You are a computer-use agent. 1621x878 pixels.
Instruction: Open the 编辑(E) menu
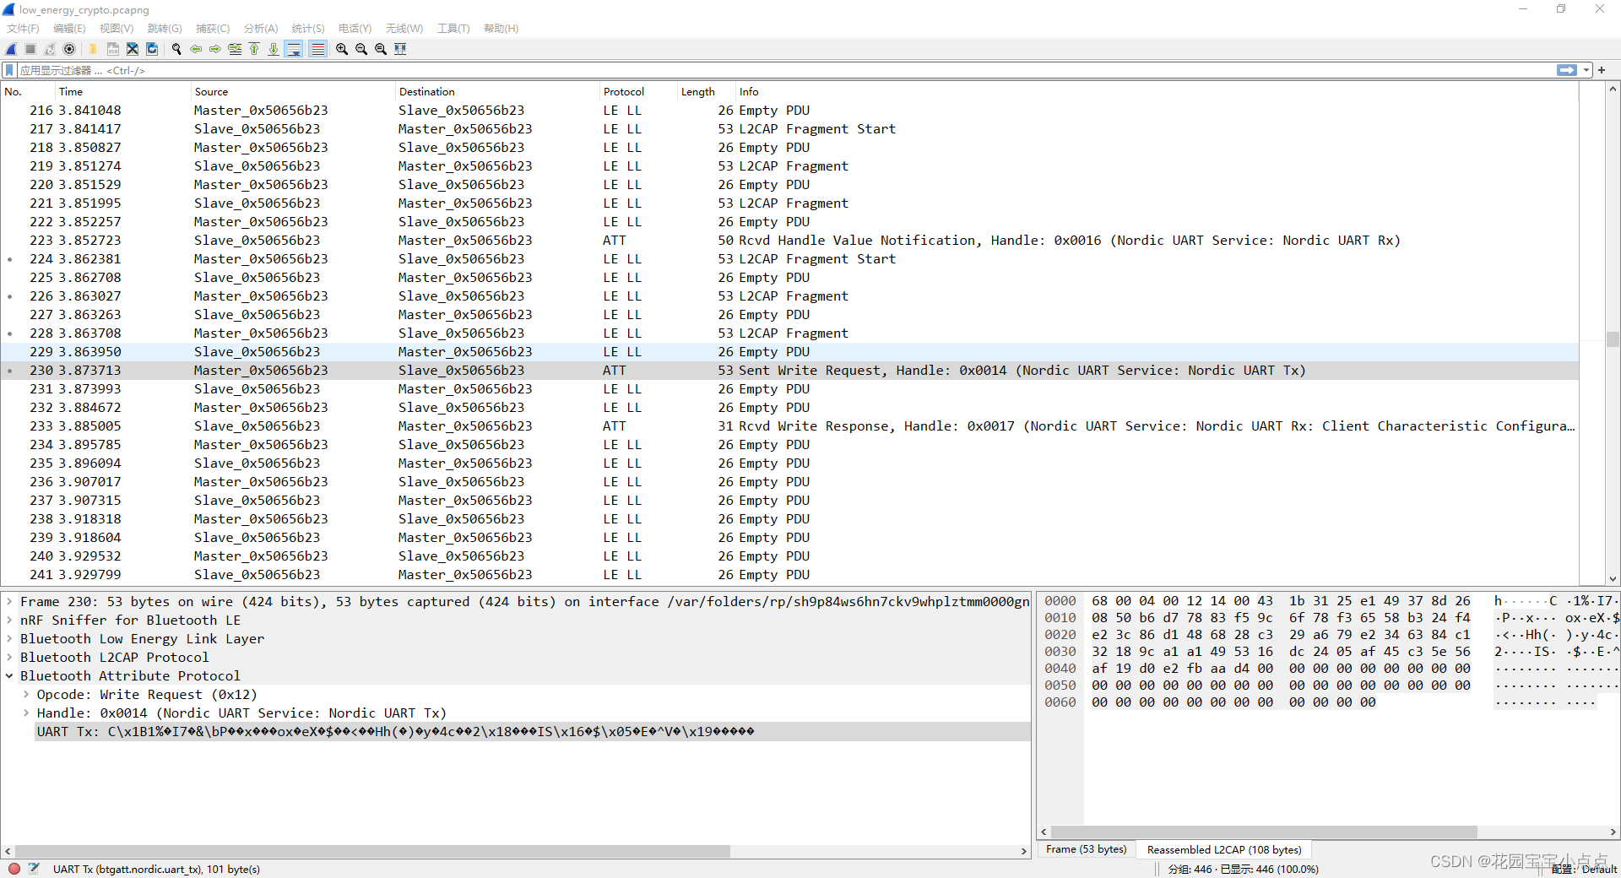69,29
